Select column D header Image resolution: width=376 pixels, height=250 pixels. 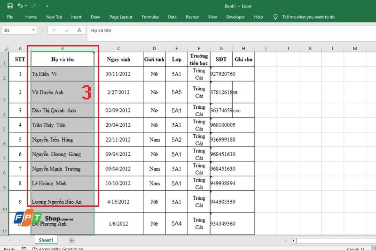pyautogui.click(x=154, y=49)
